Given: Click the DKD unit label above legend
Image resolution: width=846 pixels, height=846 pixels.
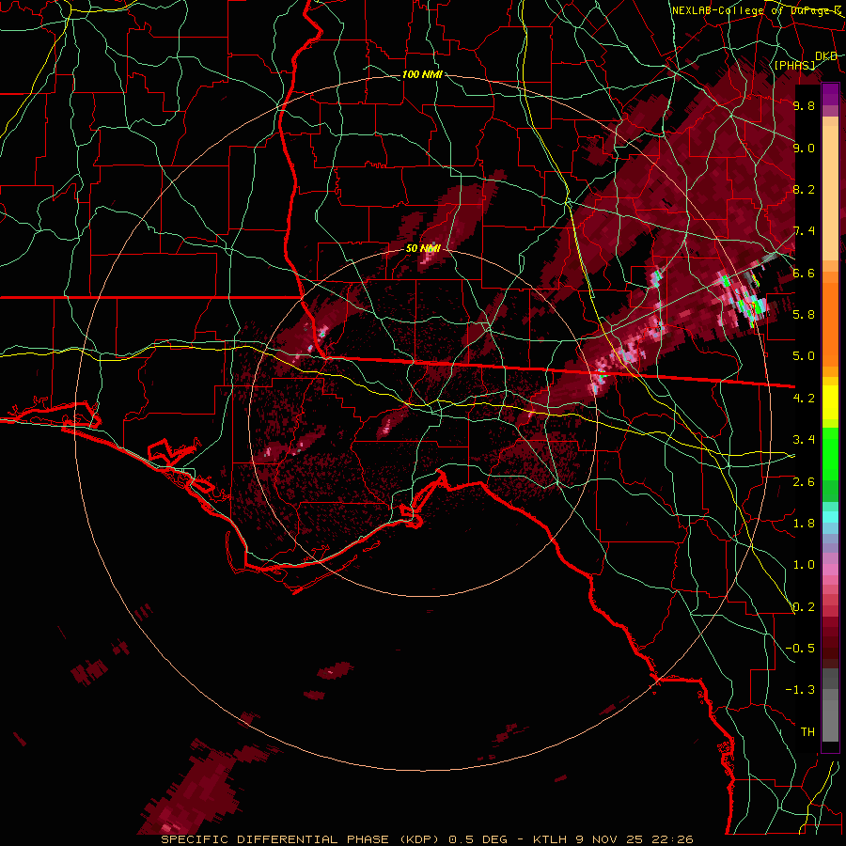Looking at the screenshot, I should [x=826, y=56].
